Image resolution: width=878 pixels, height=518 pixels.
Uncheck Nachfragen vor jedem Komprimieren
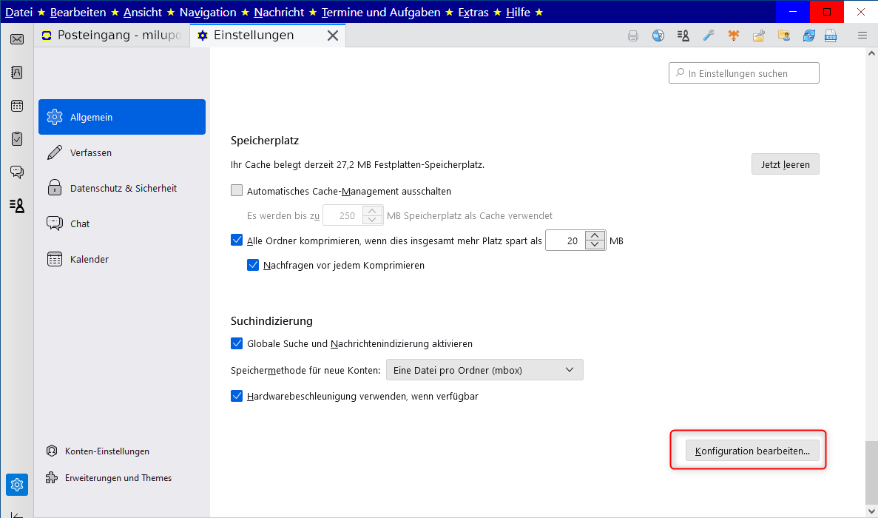253,265
